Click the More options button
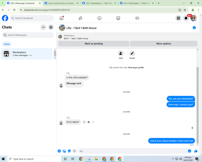The height and width of the screenshot is (162, 202). 164,44
